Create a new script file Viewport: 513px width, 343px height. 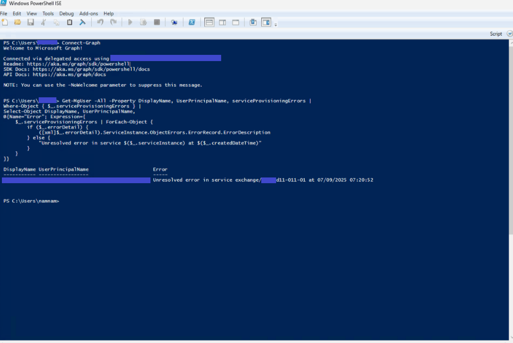[x=5, y=22]
